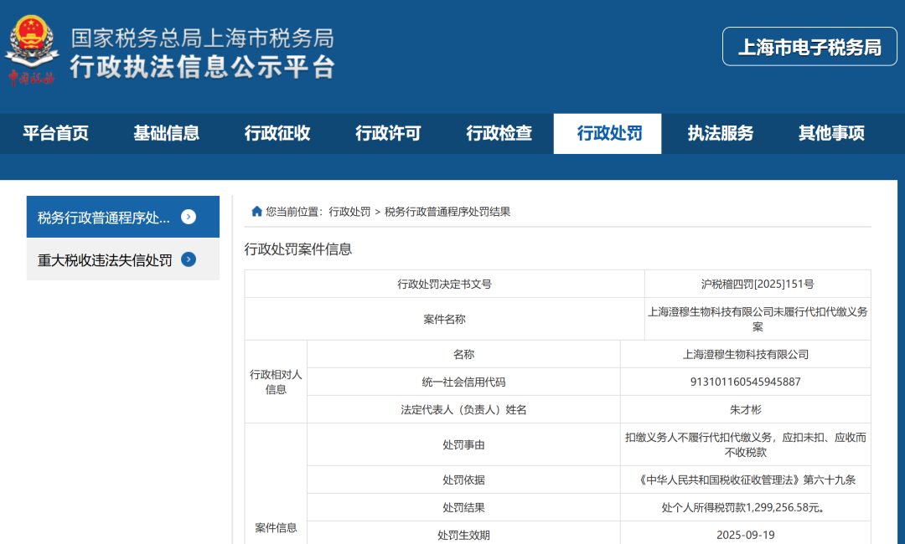Click breadcrumb 税务行政普通程序处罚结果
Viewport: 905px width, 544px height.
pos(447,212)
